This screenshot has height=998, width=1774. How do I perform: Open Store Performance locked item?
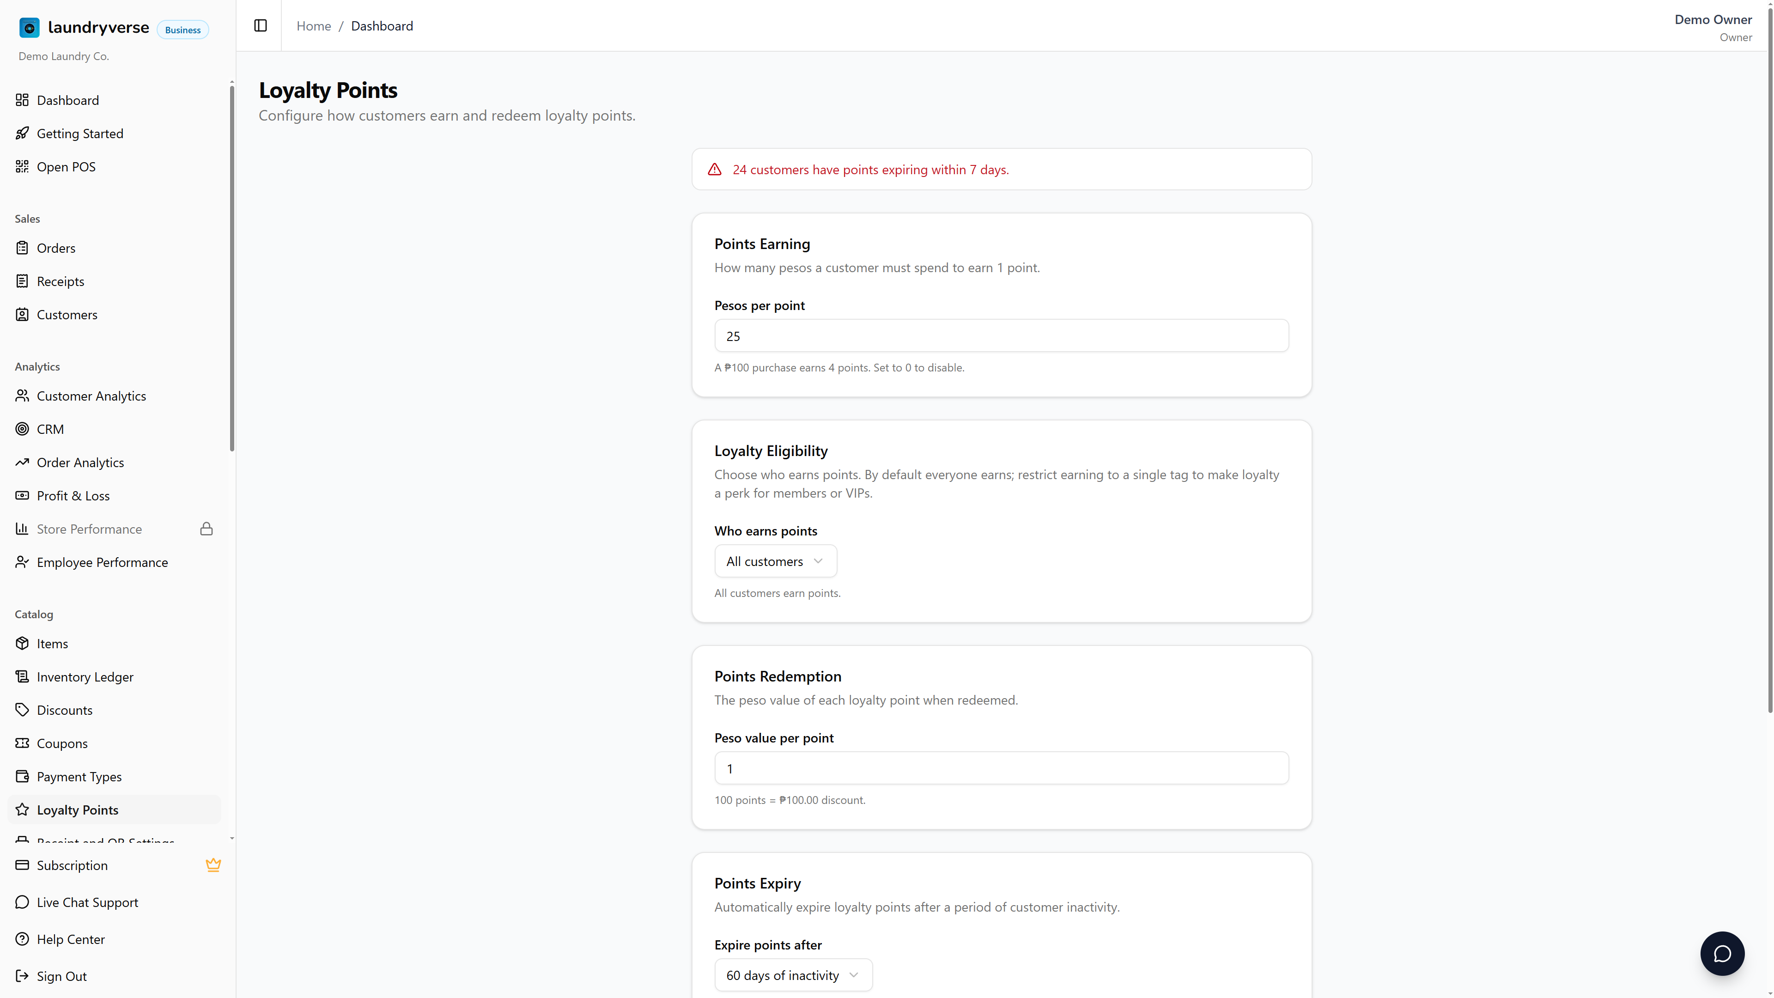114,528
